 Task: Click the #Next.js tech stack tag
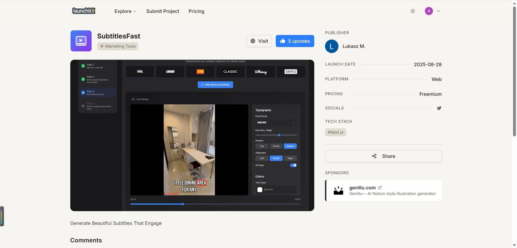point(336,132)
